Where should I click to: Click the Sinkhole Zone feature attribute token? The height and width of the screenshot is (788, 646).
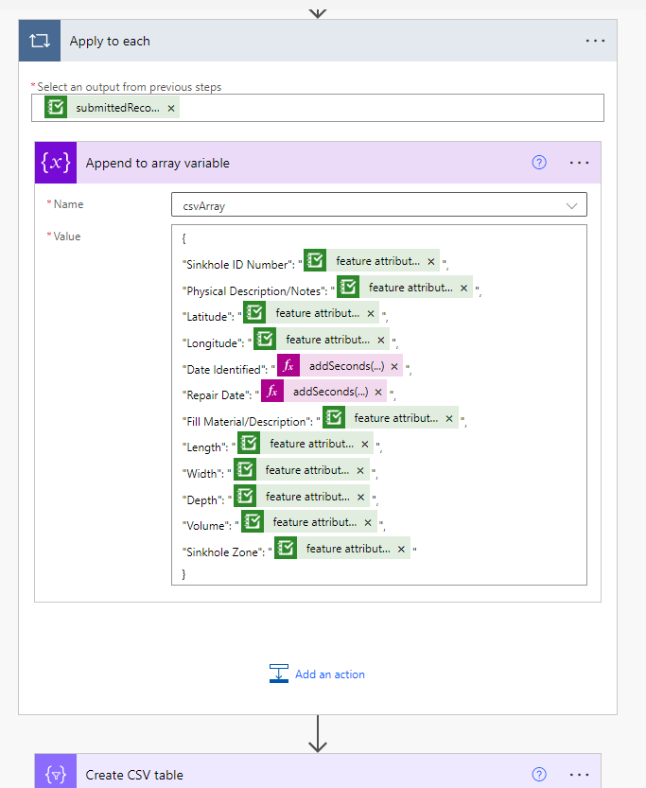346,548
